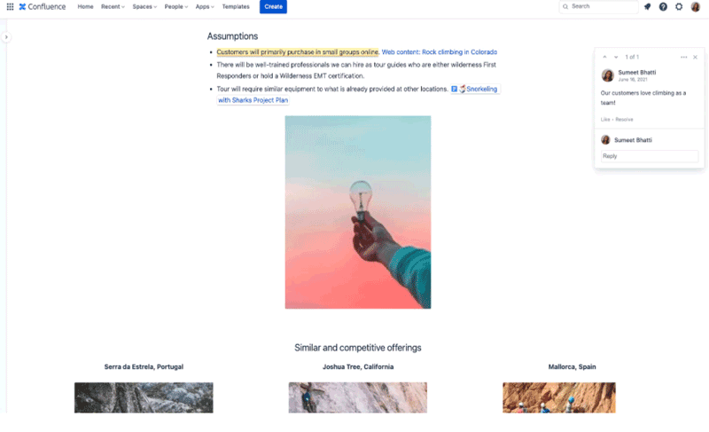This screenshot has width=709, height=432.
Task: Expand the left sidebar chevron
Action: (x=6, y=37)
